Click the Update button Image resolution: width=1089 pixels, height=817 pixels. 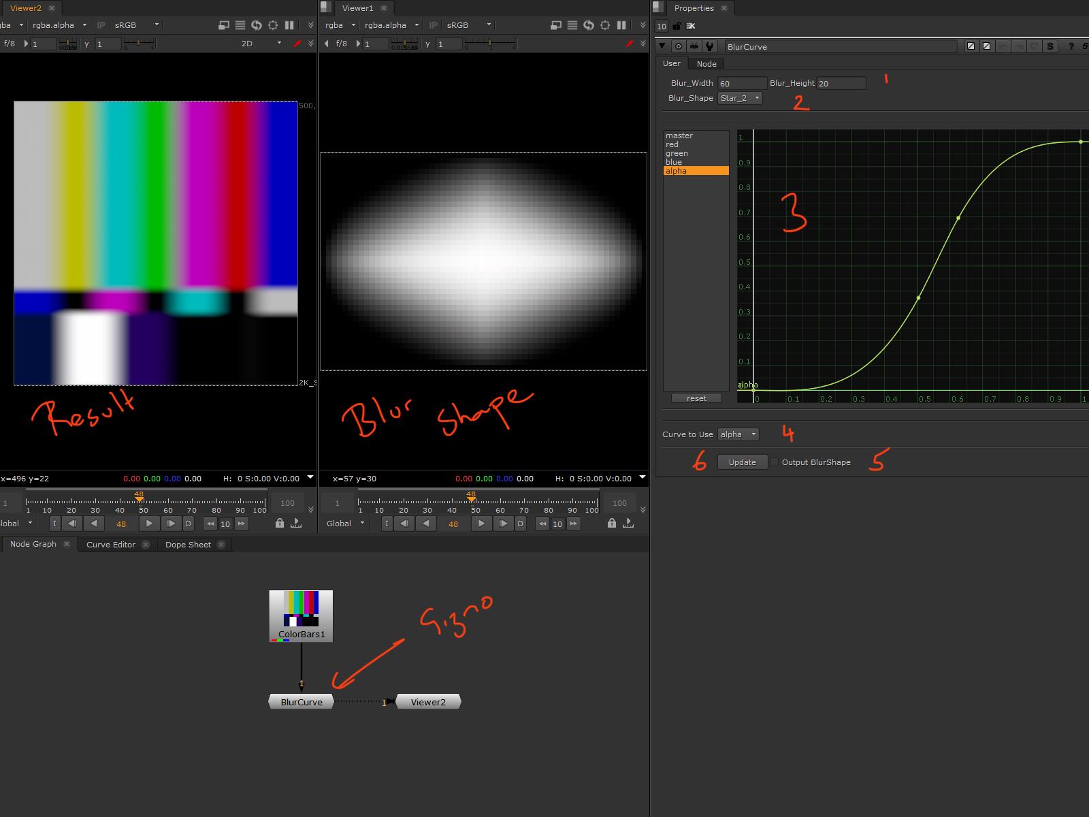(x=742, y=462)
